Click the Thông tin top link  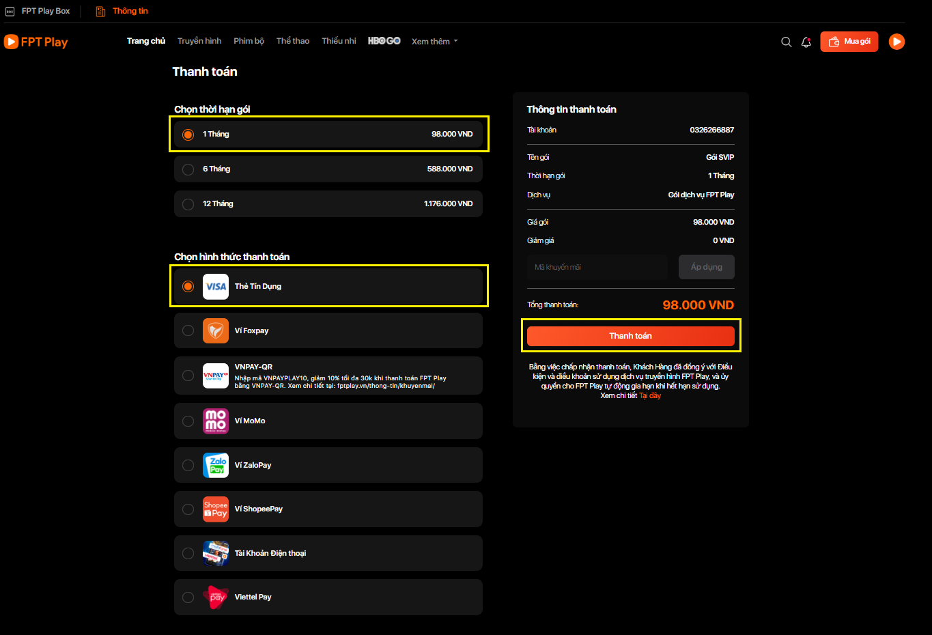(x=130, y=12)
